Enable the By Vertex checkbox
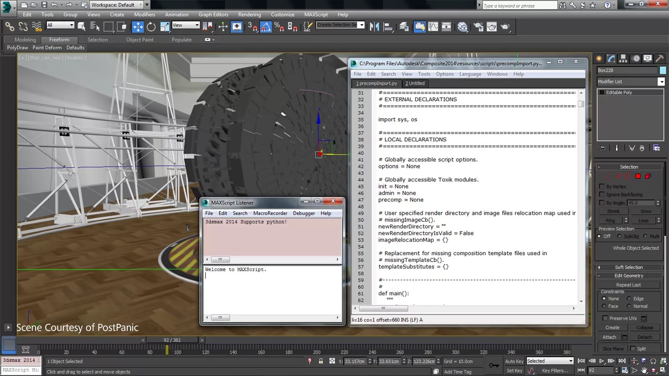This screenshot has height=376, width=669. pyautogui.click(x=602, y=186)
